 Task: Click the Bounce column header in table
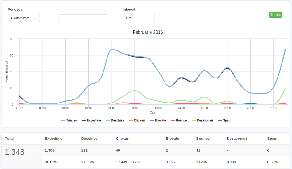pyautogui.click(x=203, y=139)
